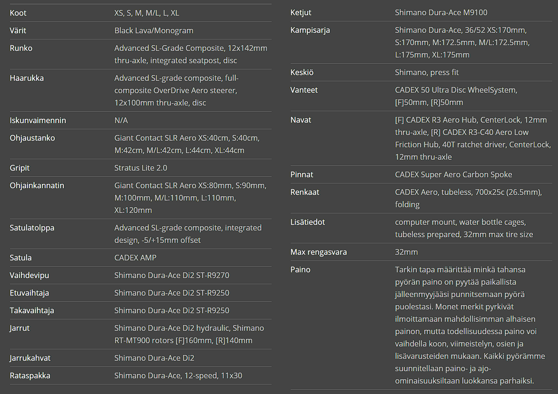Click the 'Ohjainkannatin' row label
Viewport: 558px width, 394px height.
click(37, 185)
